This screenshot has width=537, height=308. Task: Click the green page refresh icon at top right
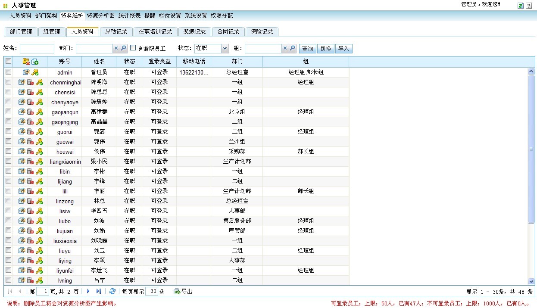coord(521,6)
